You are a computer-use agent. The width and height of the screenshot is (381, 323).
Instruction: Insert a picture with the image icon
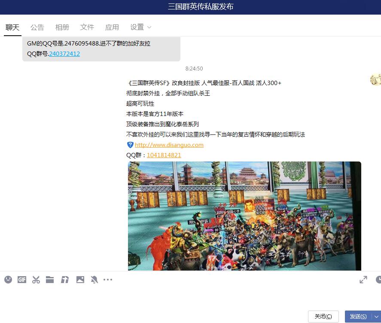80,280
